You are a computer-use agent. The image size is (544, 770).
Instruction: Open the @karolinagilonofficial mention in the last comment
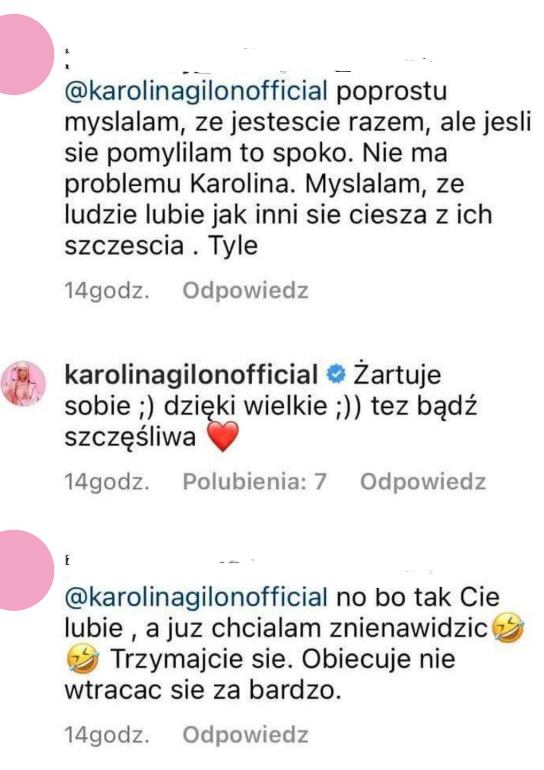(x=196, y=598)
